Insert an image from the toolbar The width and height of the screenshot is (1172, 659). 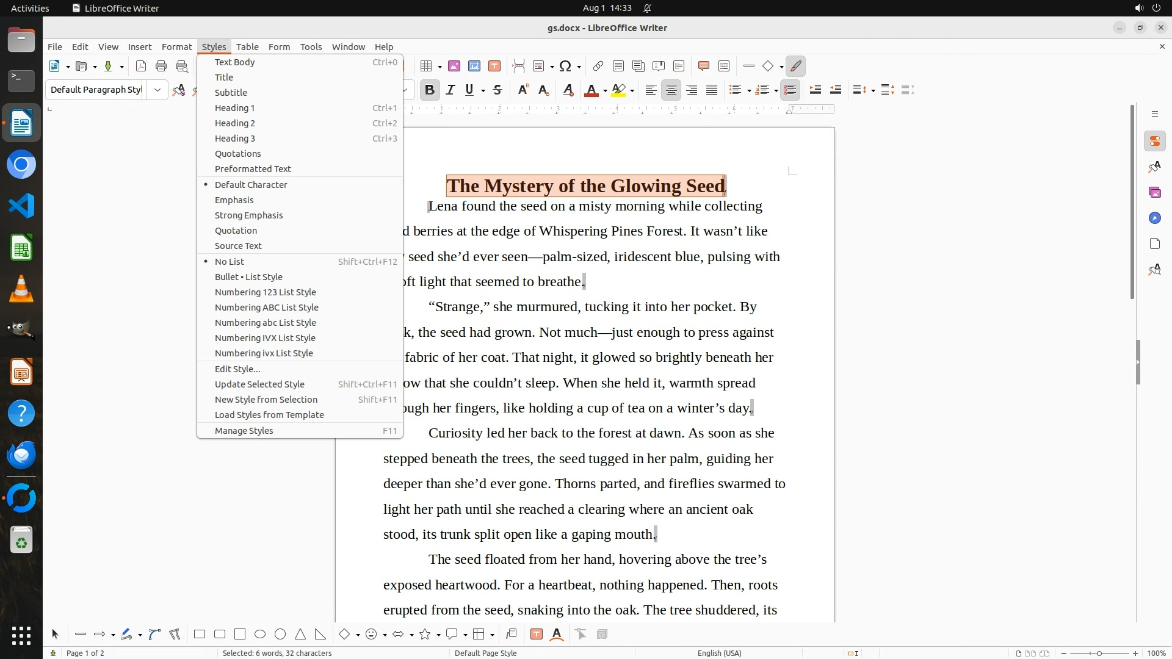pyautogui.click(x=454, y=66)
